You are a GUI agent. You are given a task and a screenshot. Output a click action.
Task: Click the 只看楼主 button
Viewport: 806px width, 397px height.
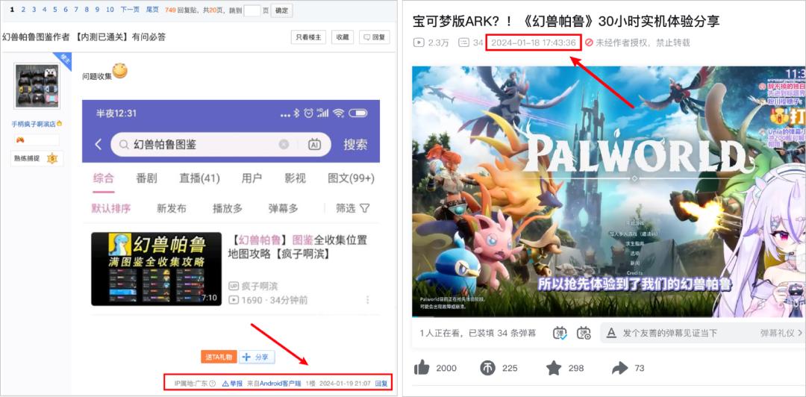coord(308,37)
